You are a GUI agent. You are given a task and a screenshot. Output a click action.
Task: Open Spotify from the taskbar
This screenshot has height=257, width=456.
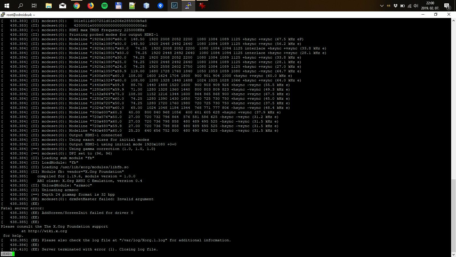(x=105, y=6)
